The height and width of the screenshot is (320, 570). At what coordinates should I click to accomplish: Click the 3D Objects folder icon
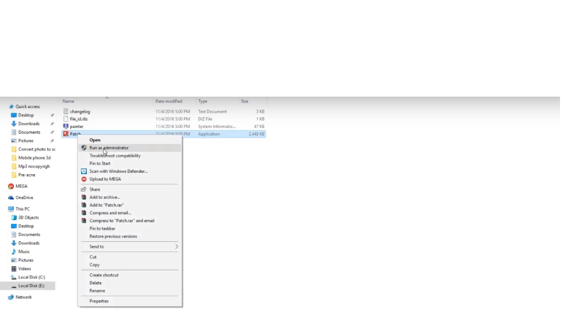(14, 217)
